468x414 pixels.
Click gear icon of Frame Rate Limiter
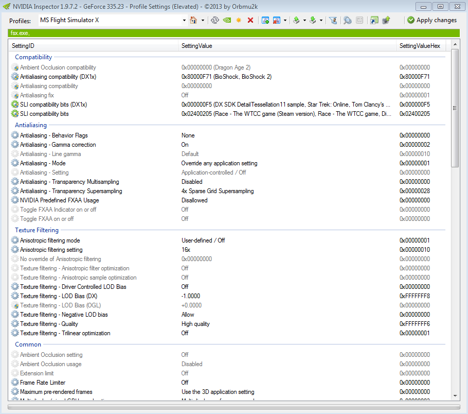point(15,382)
